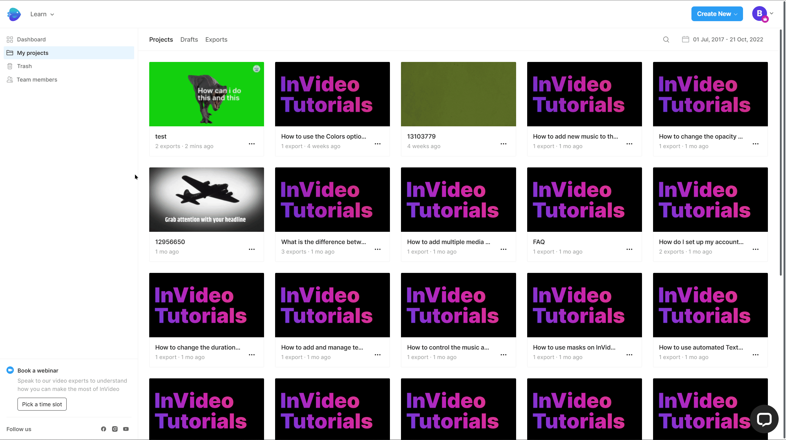Open more options for change opacity project
This screenshot has height=440, width=786.
[756, 144]
